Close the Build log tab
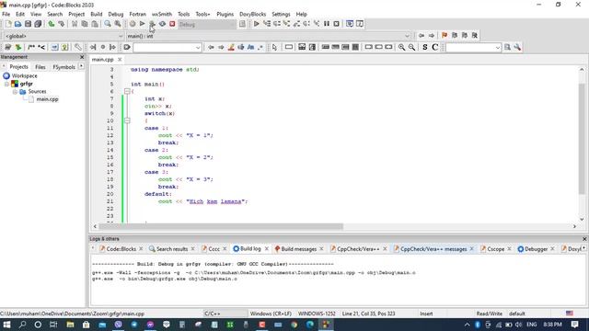This screenshot has height=331, width=589. (x=266, y=249)
